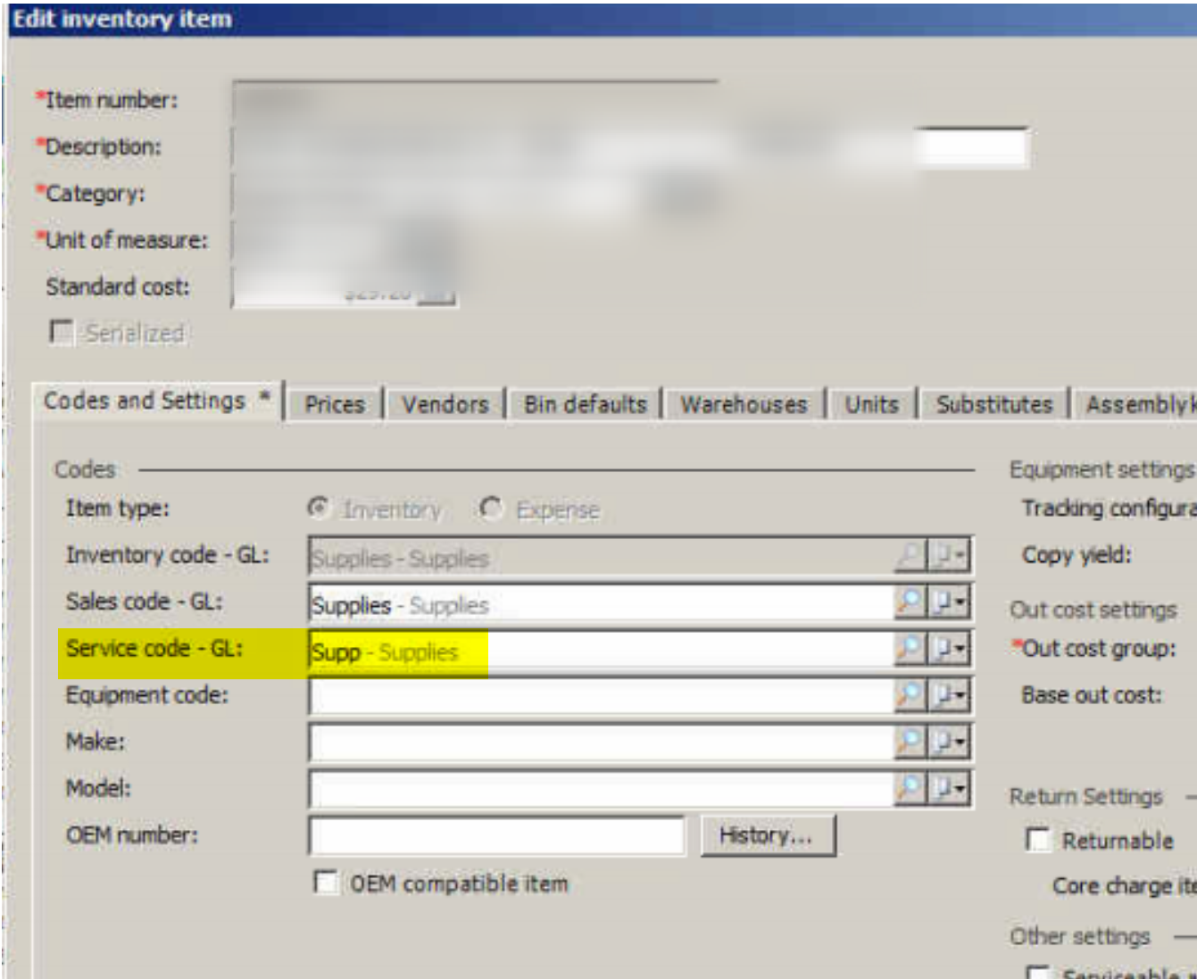Toggle the Serialized checkbox
This screenshot has width=1197, height=979.
(x=62, y=333)
